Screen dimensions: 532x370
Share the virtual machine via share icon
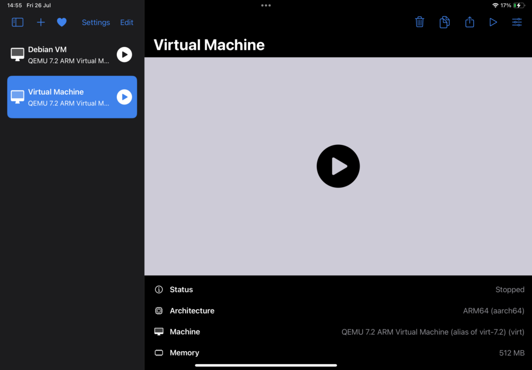[x=470, y=22]
